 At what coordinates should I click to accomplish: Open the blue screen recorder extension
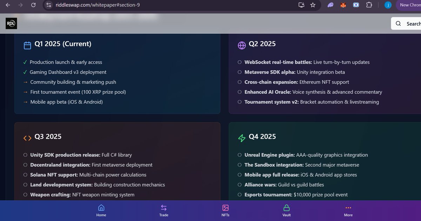(356, 5)
